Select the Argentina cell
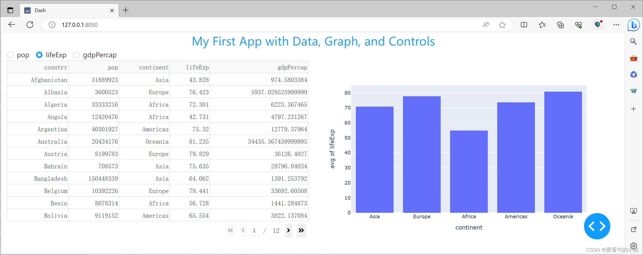The width and height of the screenshot is (643, 255). tap(38, 129)
